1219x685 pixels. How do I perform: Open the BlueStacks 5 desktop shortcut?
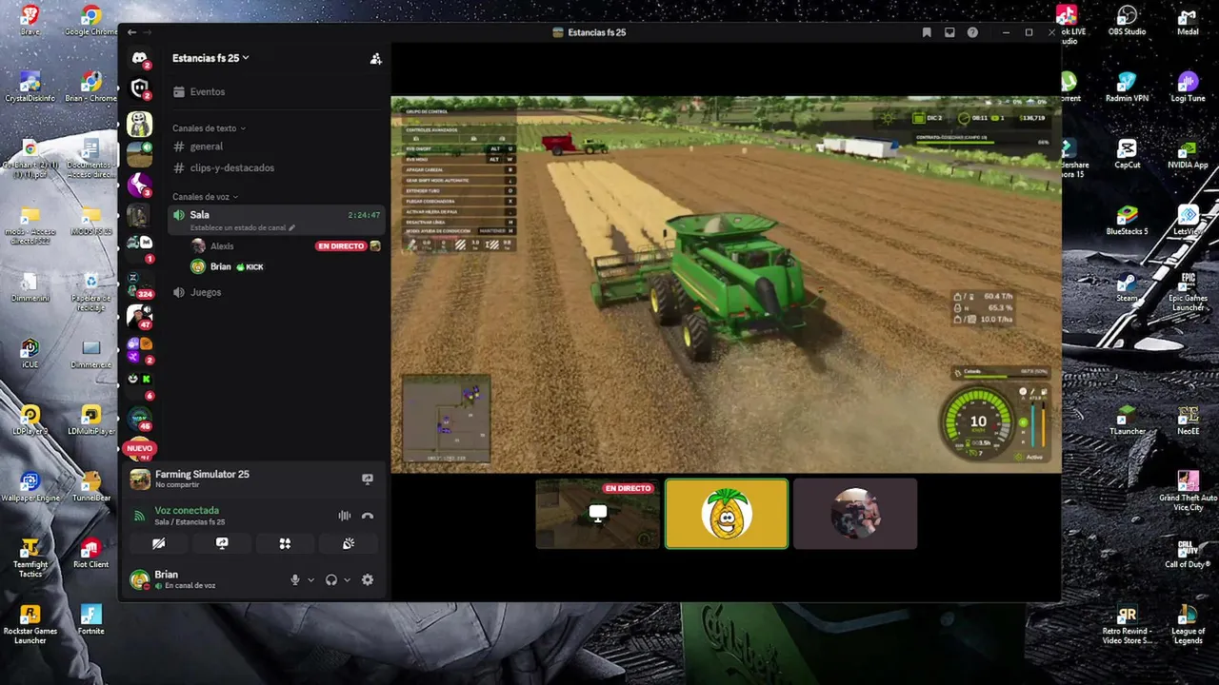pos(1127,221)
